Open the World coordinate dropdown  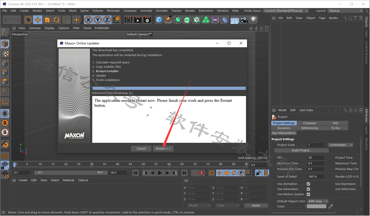click(x=199, y=205)
